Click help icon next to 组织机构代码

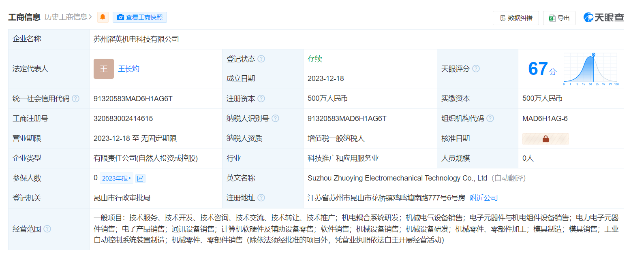point(490,119)
